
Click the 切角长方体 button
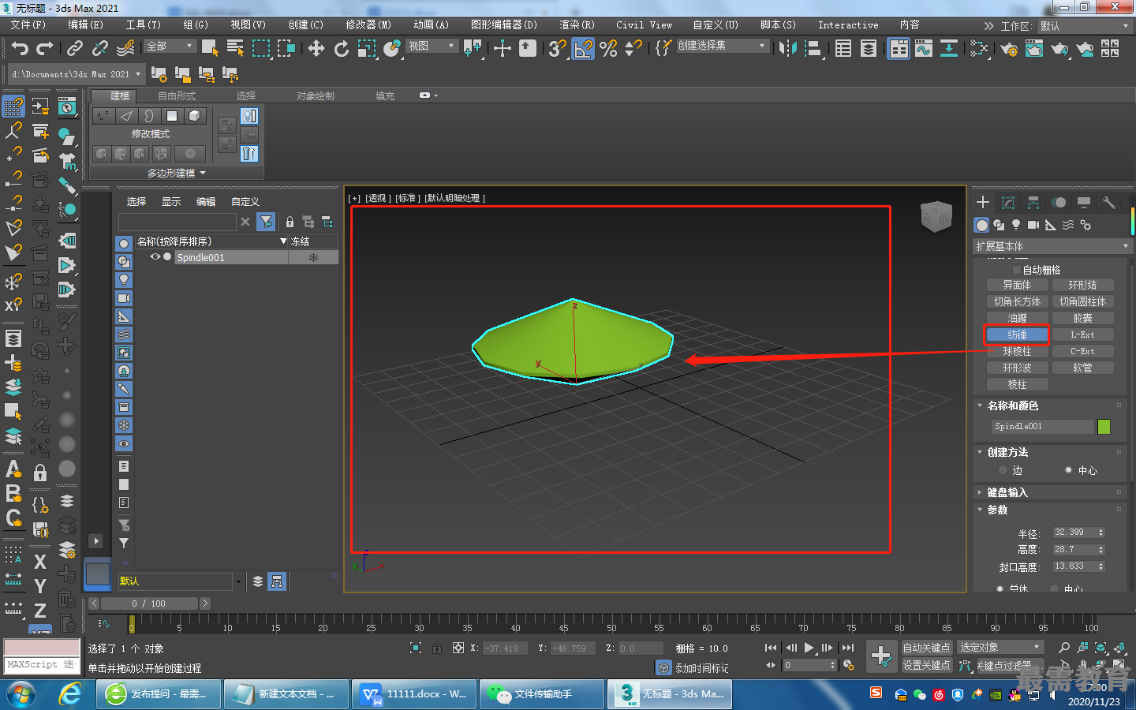pyautogui.click(x=1017, y=301)
